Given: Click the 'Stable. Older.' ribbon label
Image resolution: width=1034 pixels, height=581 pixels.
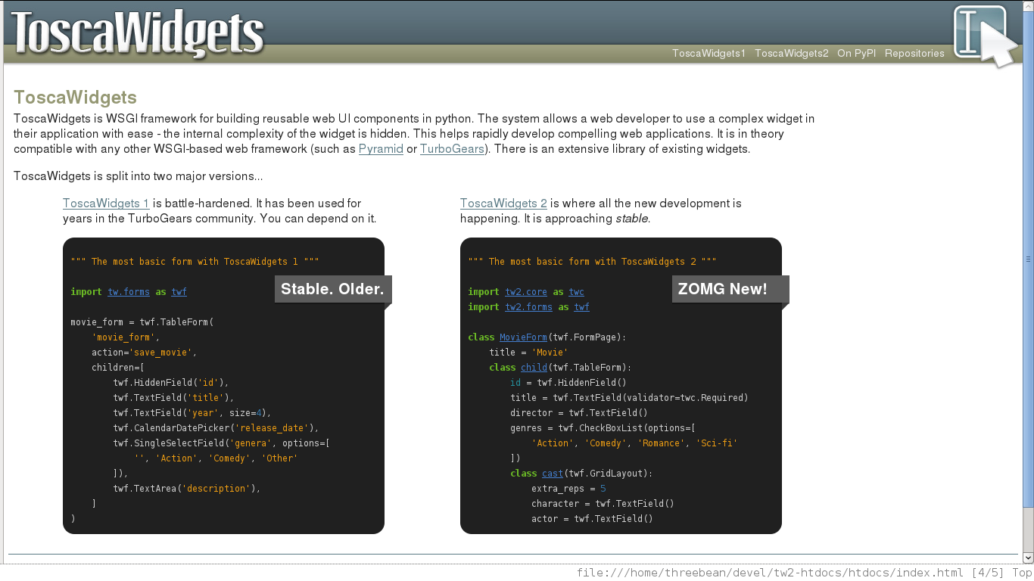Looking at the screenshot, I should [332, 289].
